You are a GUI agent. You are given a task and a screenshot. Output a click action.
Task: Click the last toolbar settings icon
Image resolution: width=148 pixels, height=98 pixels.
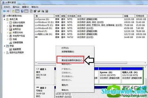(x=47, y=11)
